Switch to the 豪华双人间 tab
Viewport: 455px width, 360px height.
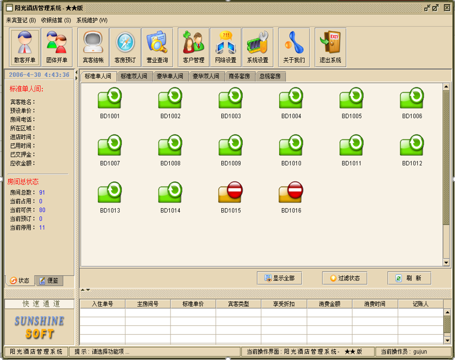[206, 77]
